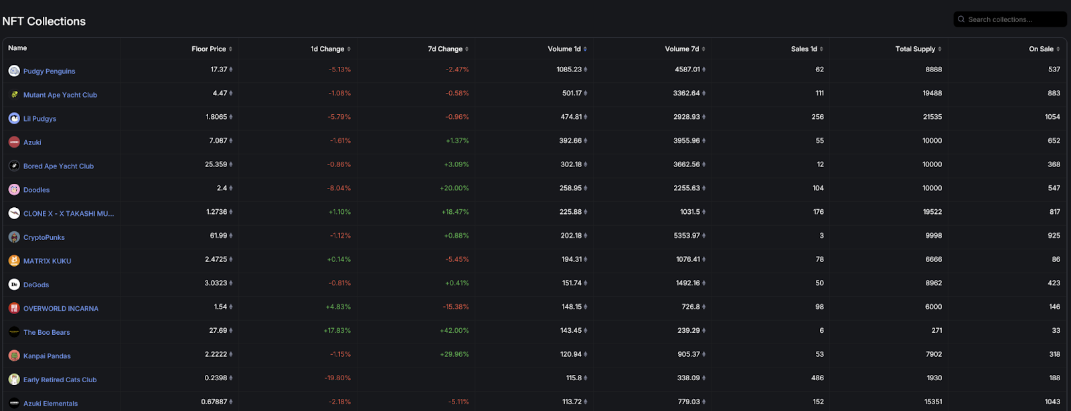Click the Pudgy Penguins collection avatar icon
This screenshot has width=1071, height=411.
click(x=14, y=71)
